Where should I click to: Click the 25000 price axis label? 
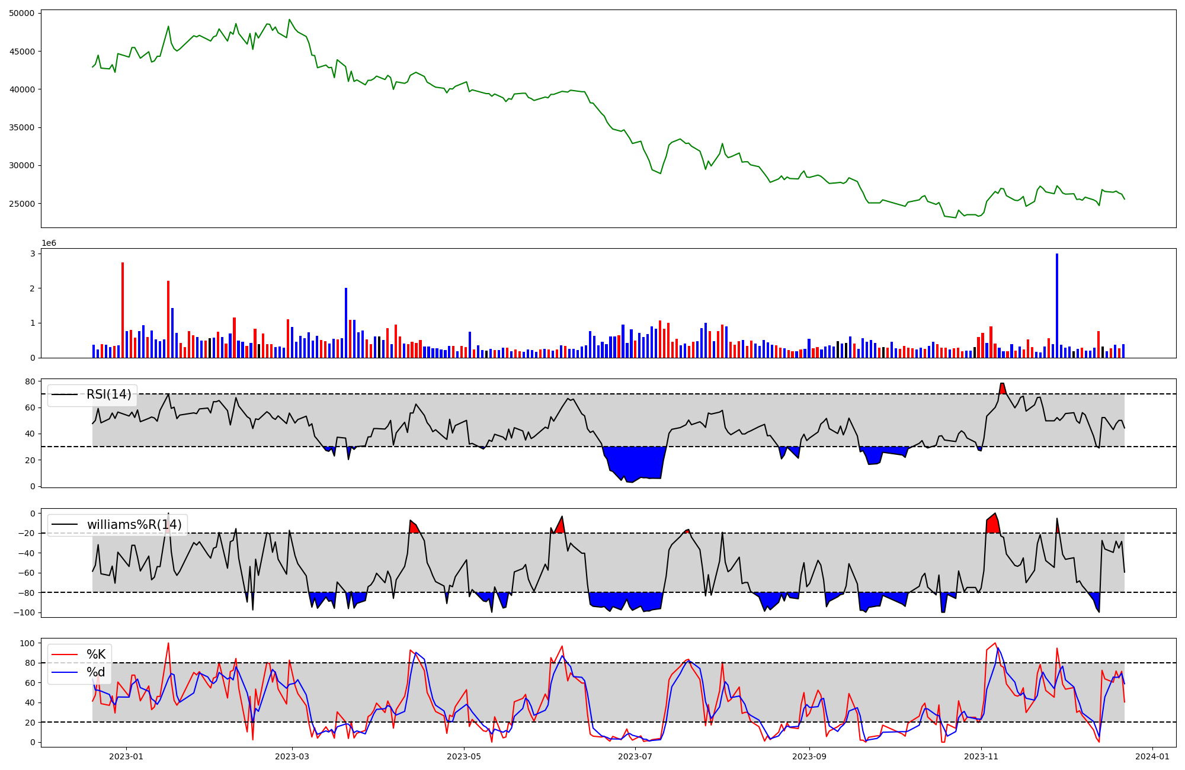21,204
